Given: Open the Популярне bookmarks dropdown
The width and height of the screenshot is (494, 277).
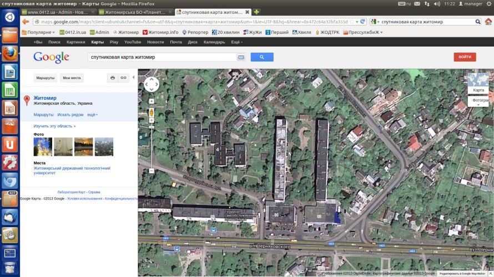Looking at the screenshot, I should click(38, 32).
